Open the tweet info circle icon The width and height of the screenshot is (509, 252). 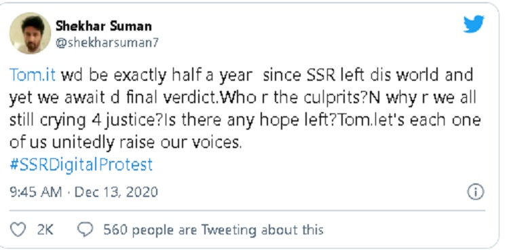click(476, 192)
